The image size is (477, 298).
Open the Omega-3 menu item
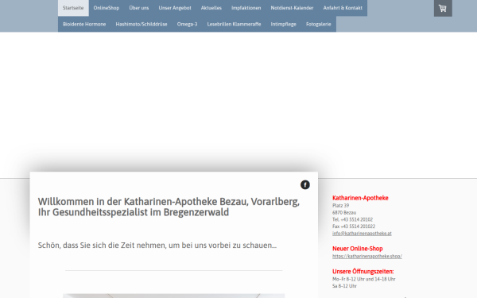tap(187, 24)
